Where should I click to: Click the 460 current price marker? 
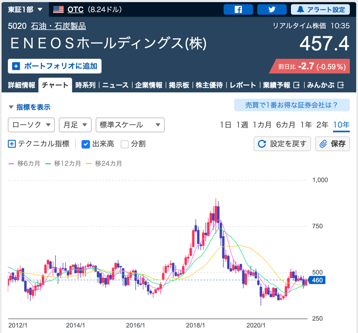pyautogui.click(x=317, y=280)
